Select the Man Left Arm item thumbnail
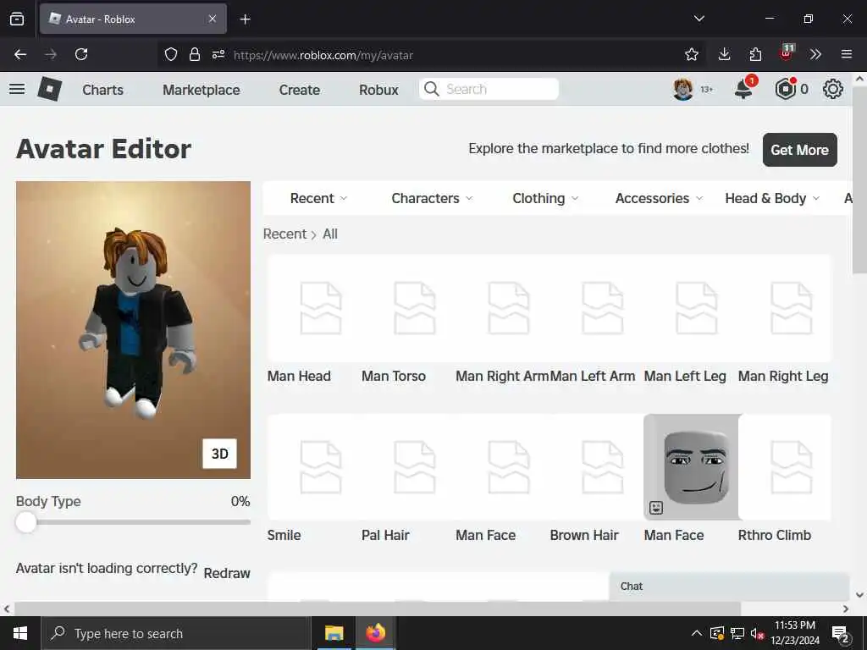 click(597, 308)
